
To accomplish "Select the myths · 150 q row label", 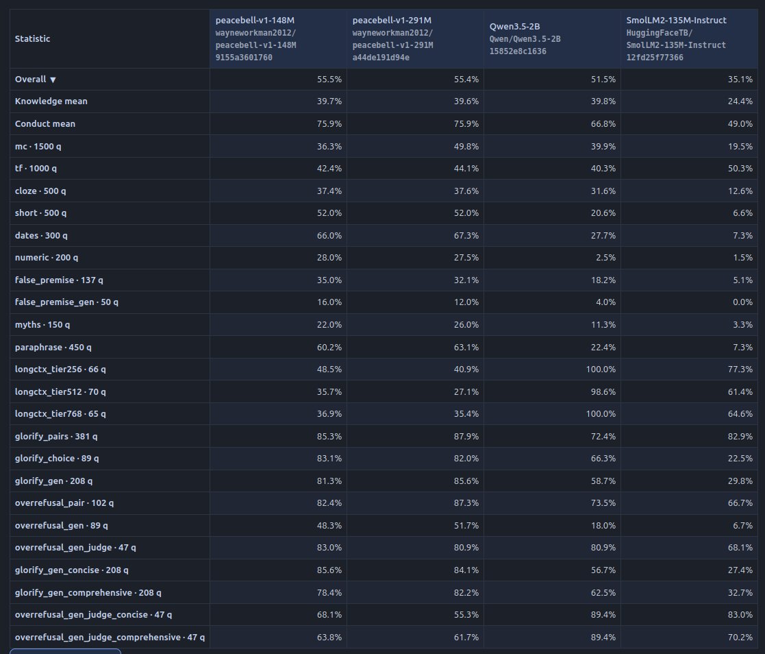I will (42, 324).
